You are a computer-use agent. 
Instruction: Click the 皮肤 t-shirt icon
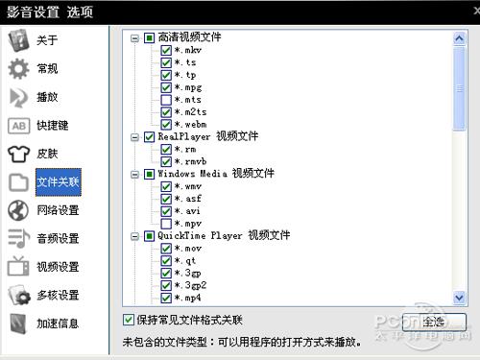coord(18,154)
